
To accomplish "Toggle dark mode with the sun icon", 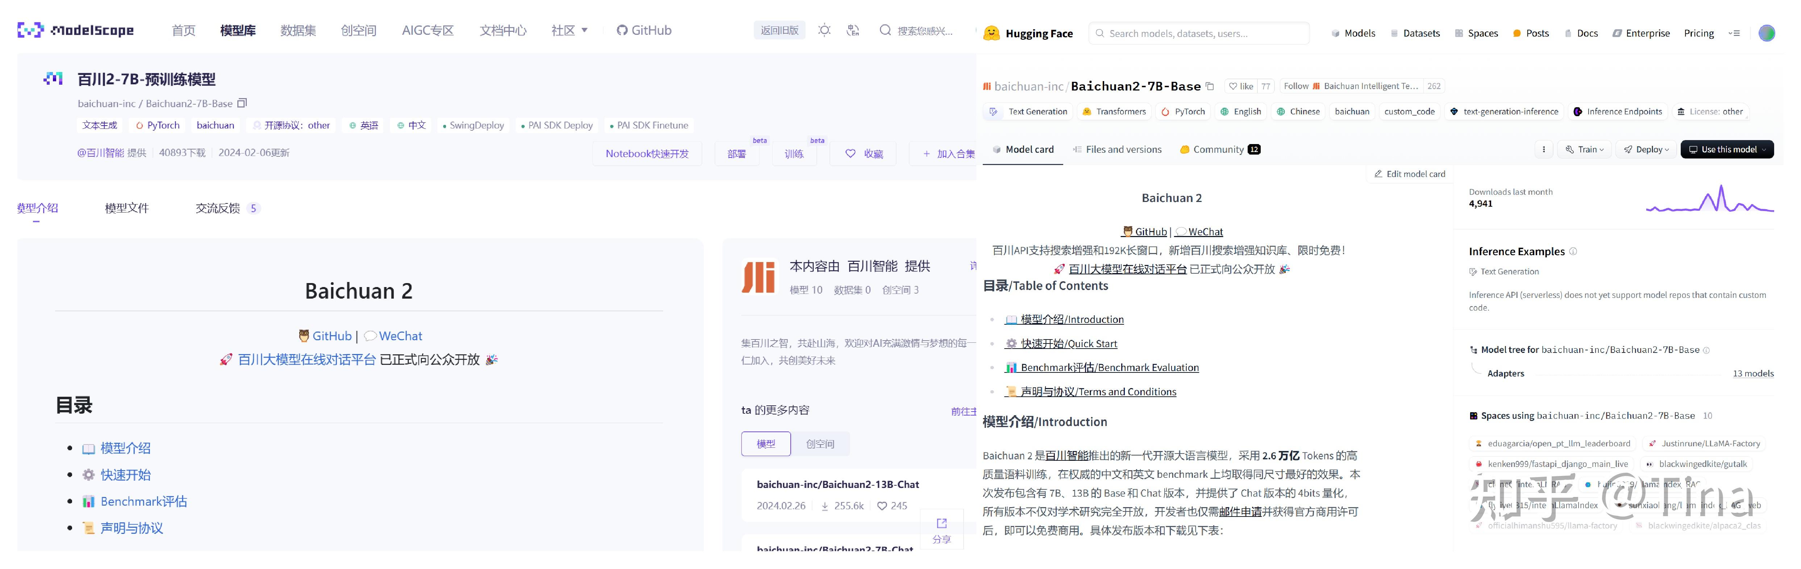I will click(x=824, y=30).
